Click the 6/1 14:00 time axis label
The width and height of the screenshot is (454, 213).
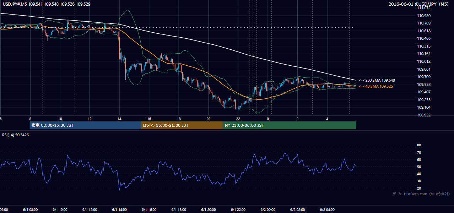click(x=119, y=210)
